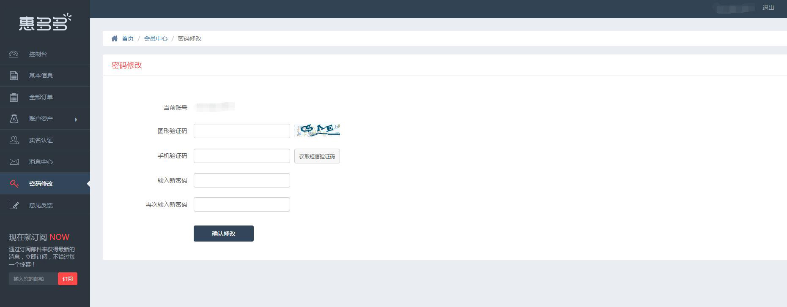Open the 消息中心 menu item
This screenshot has height=307, width=787.
[x=41, y=162]
